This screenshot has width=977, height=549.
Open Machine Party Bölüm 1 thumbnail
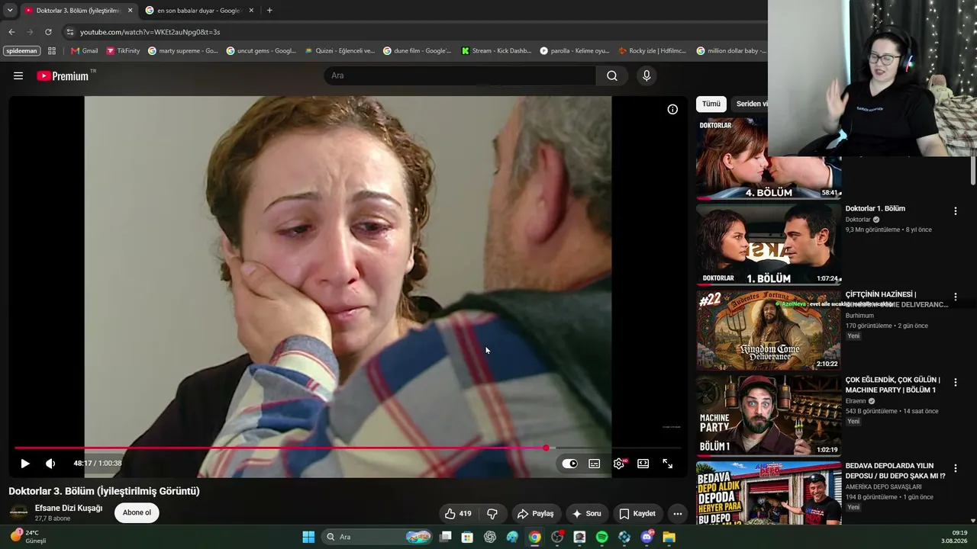point(769,415)
